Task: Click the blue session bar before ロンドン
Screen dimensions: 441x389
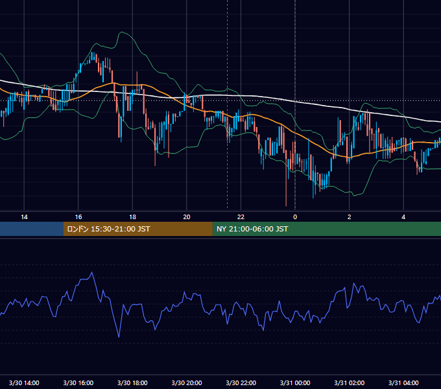Action: click(x=32, y=229)
